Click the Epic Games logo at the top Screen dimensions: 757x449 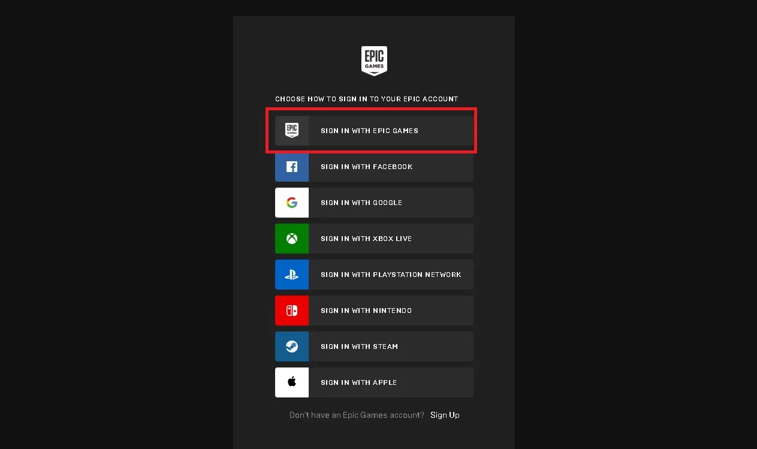click(x=374, y=61)
